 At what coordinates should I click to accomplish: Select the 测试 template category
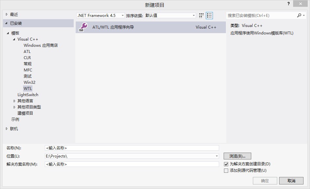tap(28, 76)
